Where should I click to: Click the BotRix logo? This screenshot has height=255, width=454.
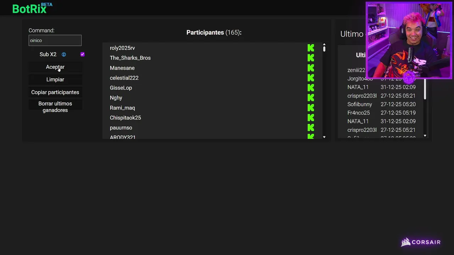pyautogui.click(x=30, y=8)
